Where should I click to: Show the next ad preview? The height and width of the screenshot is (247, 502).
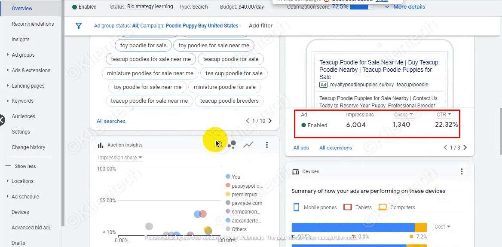465,148
